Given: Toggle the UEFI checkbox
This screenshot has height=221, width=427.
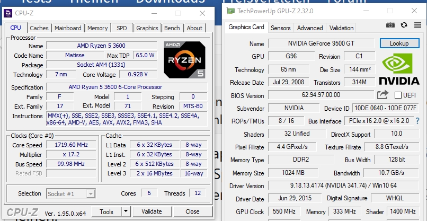Looking at the screenshot, I should pyautogui.click(x=398, y=95).
